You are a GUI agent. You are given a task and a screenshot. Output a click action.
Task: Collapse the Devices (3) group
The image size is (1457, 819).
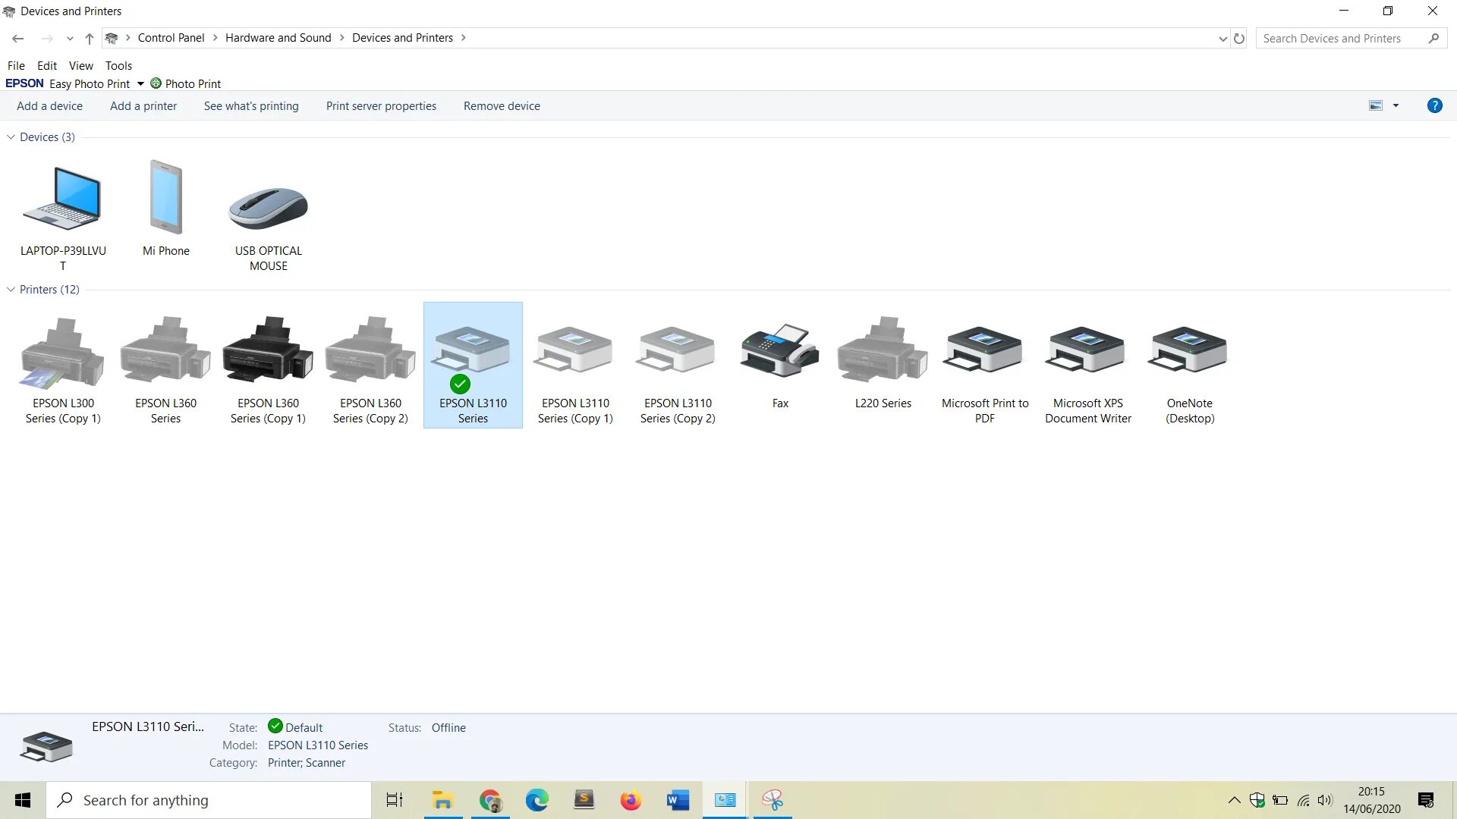tap(11, 137)
